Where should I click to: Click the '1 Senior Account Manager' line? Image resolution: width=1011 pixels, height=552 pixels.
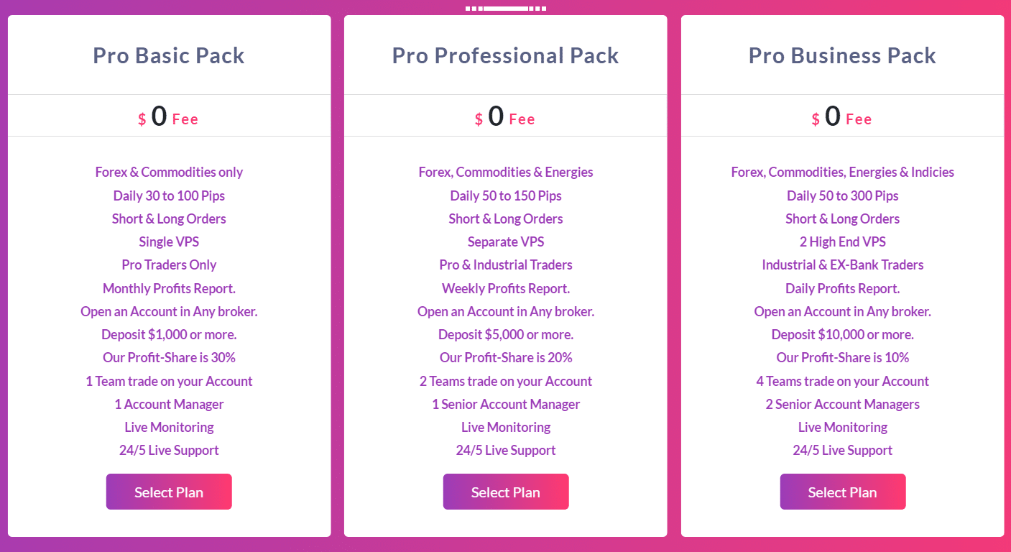point(505,404)
